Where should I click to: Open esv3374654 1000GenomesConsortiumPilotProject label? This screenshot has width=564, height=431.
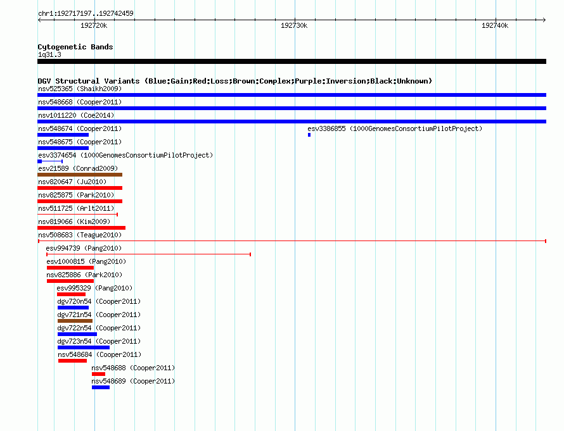[125, 155]
